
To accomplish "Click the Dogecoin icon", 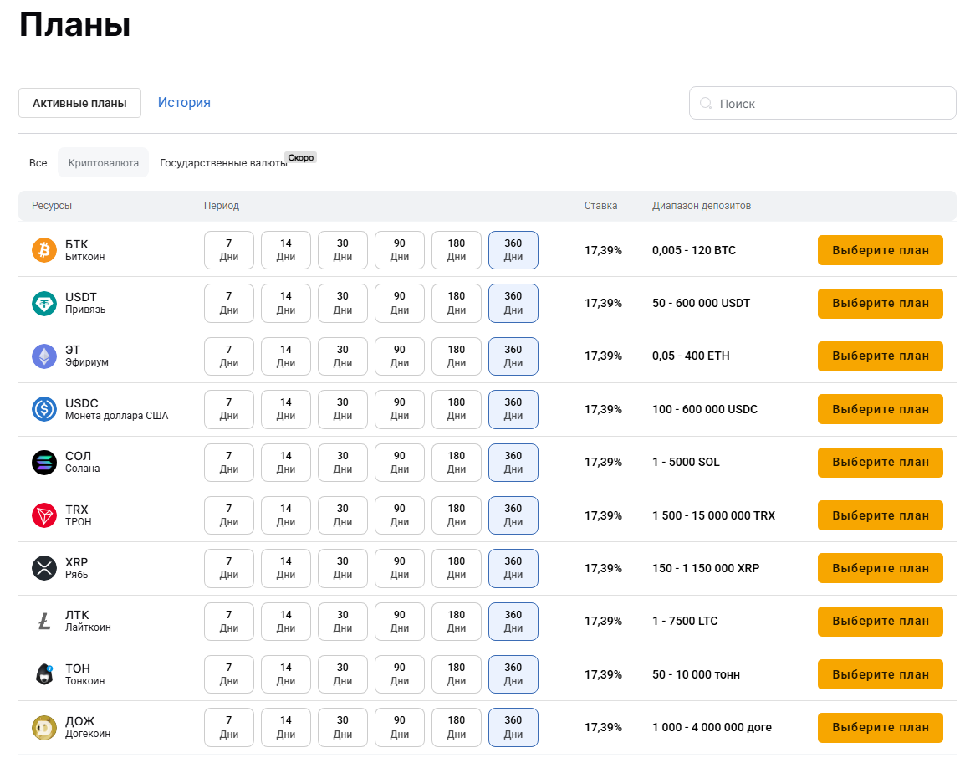I will pyautogui.click(x=44, y=728).
